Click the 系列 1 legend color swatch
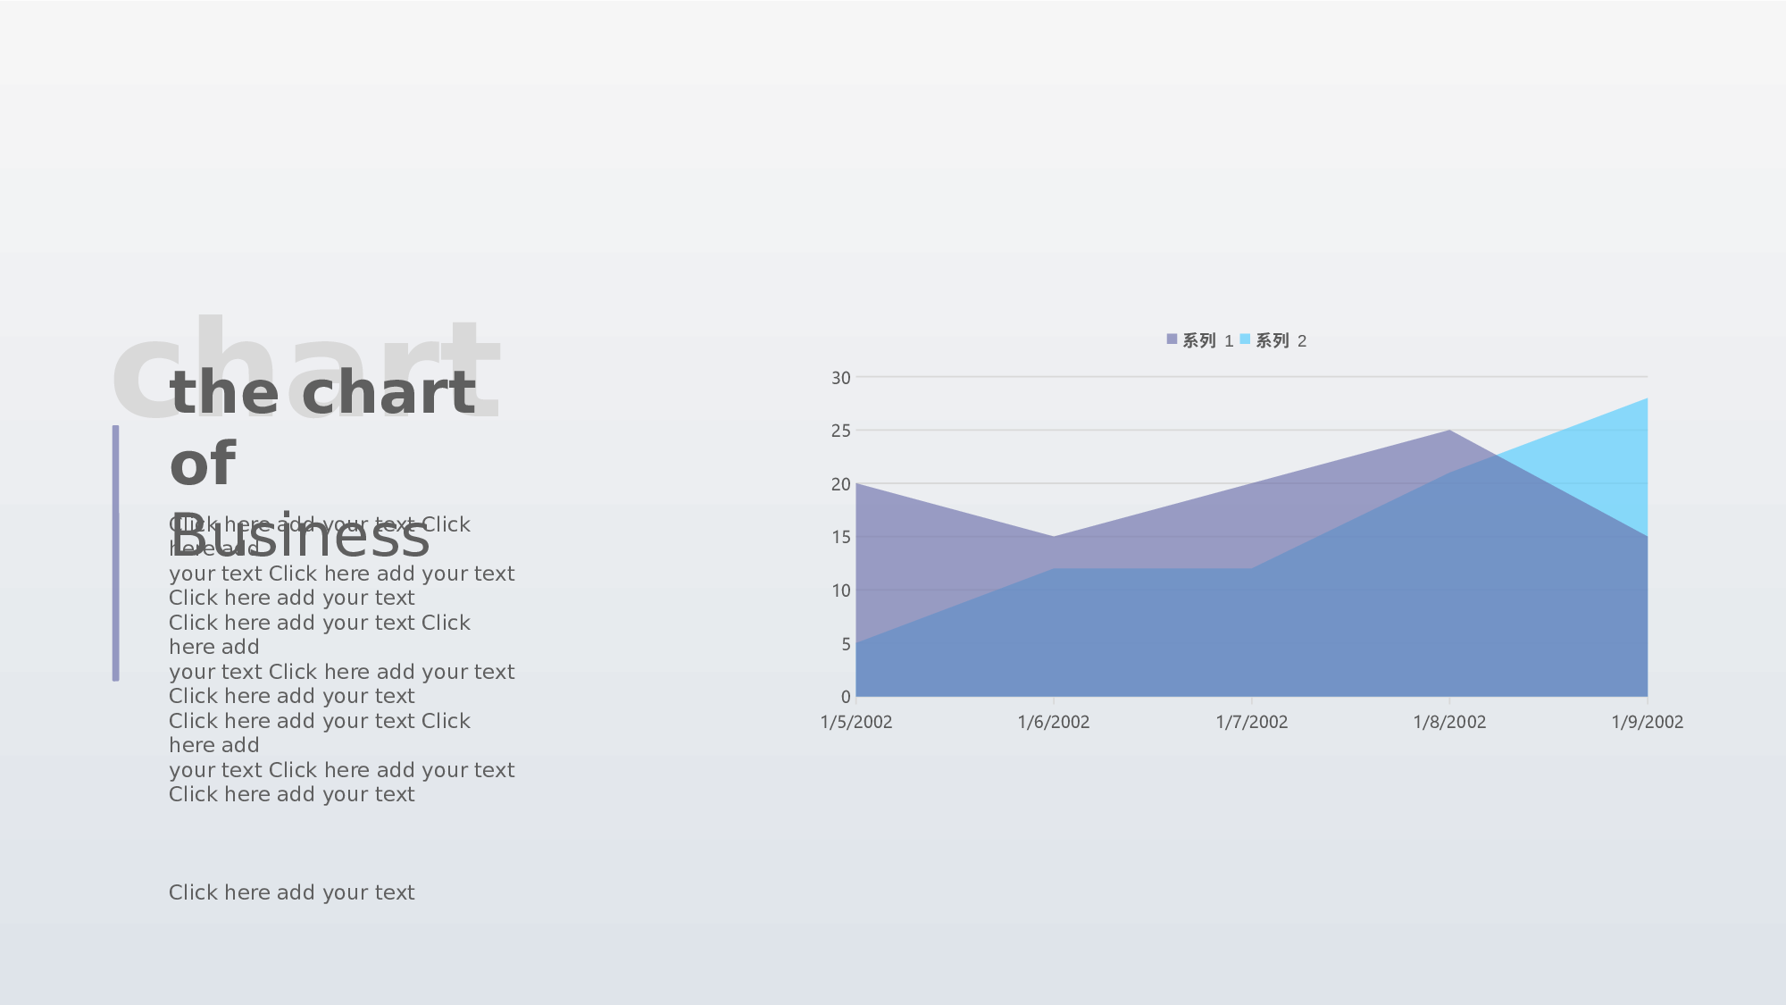1786x1005 pixels. tap(1172, 339)
